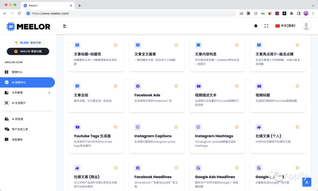Star the 文章总结 tool as favorite

coord(115,86)
